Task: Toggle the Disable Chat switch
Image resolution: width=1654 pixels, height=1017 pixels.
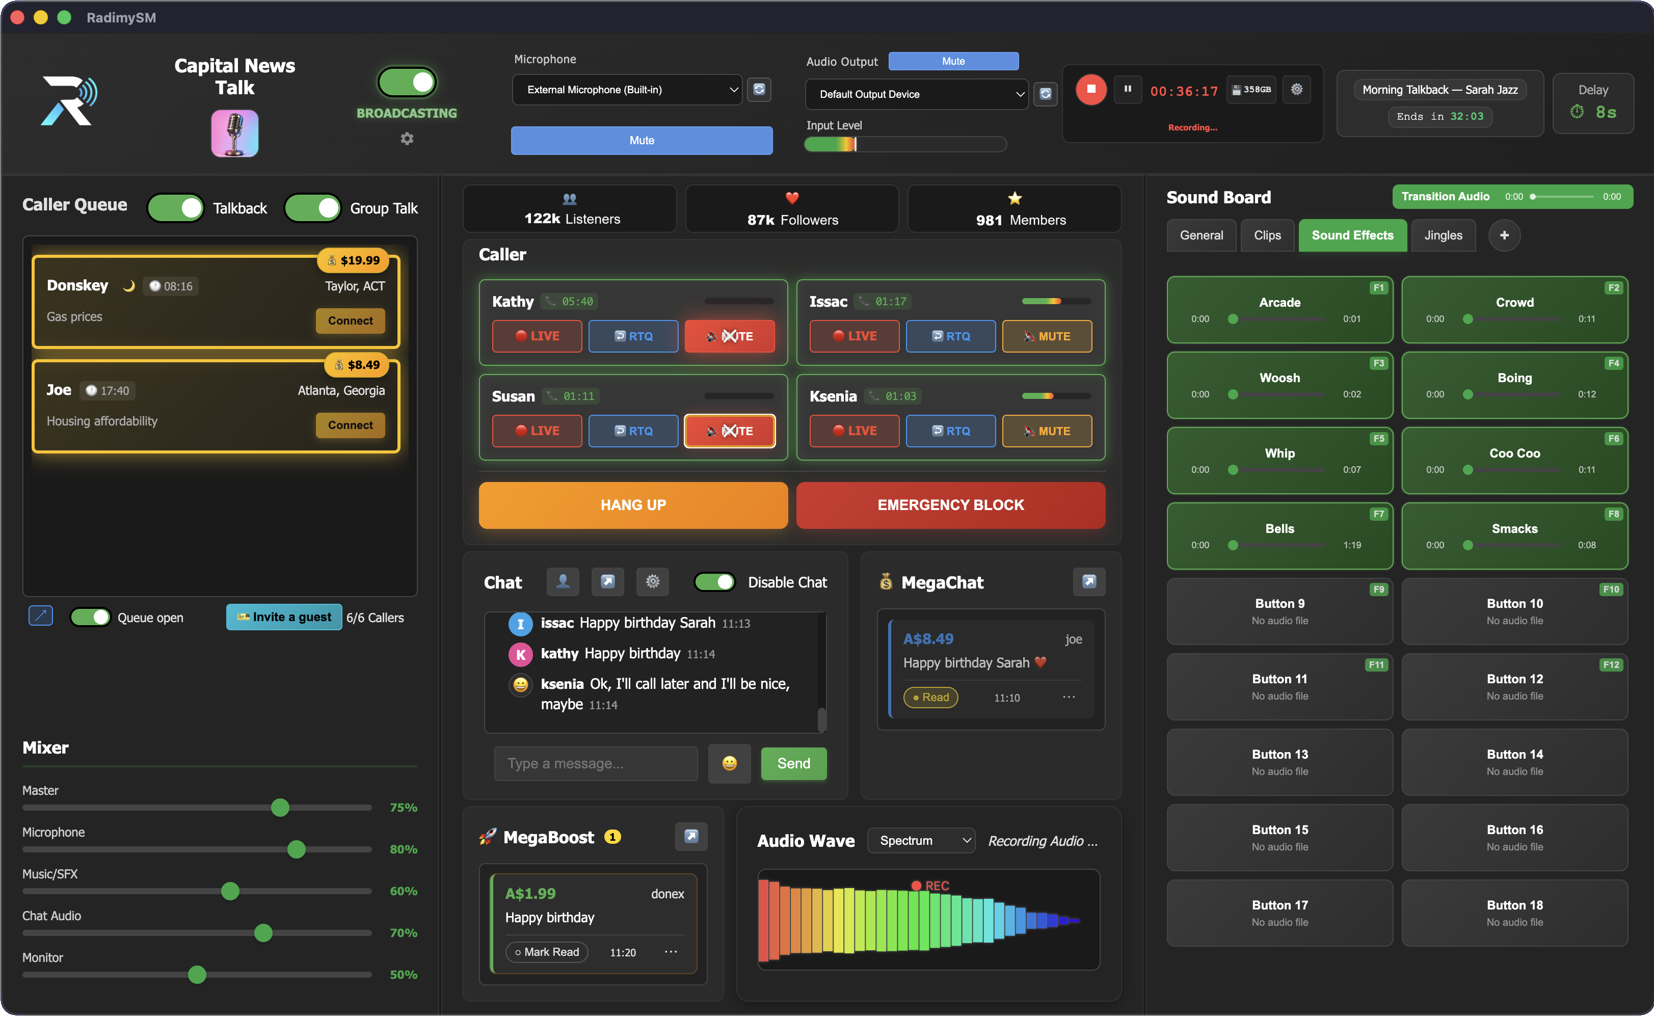Action: click(x=714, y=582)
